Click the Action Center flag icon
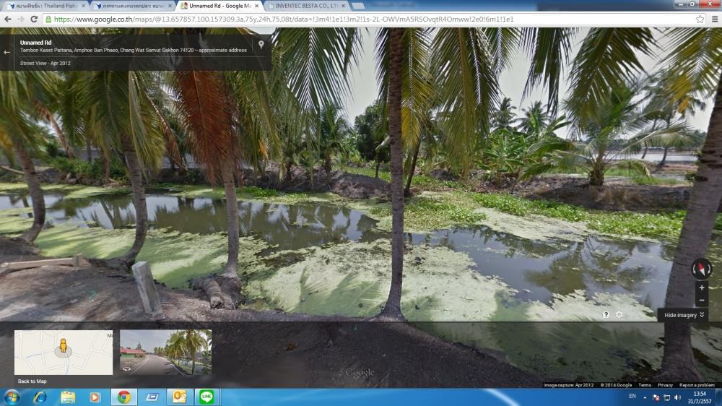This screenshot has height=406, width=722. pos(656,397)
